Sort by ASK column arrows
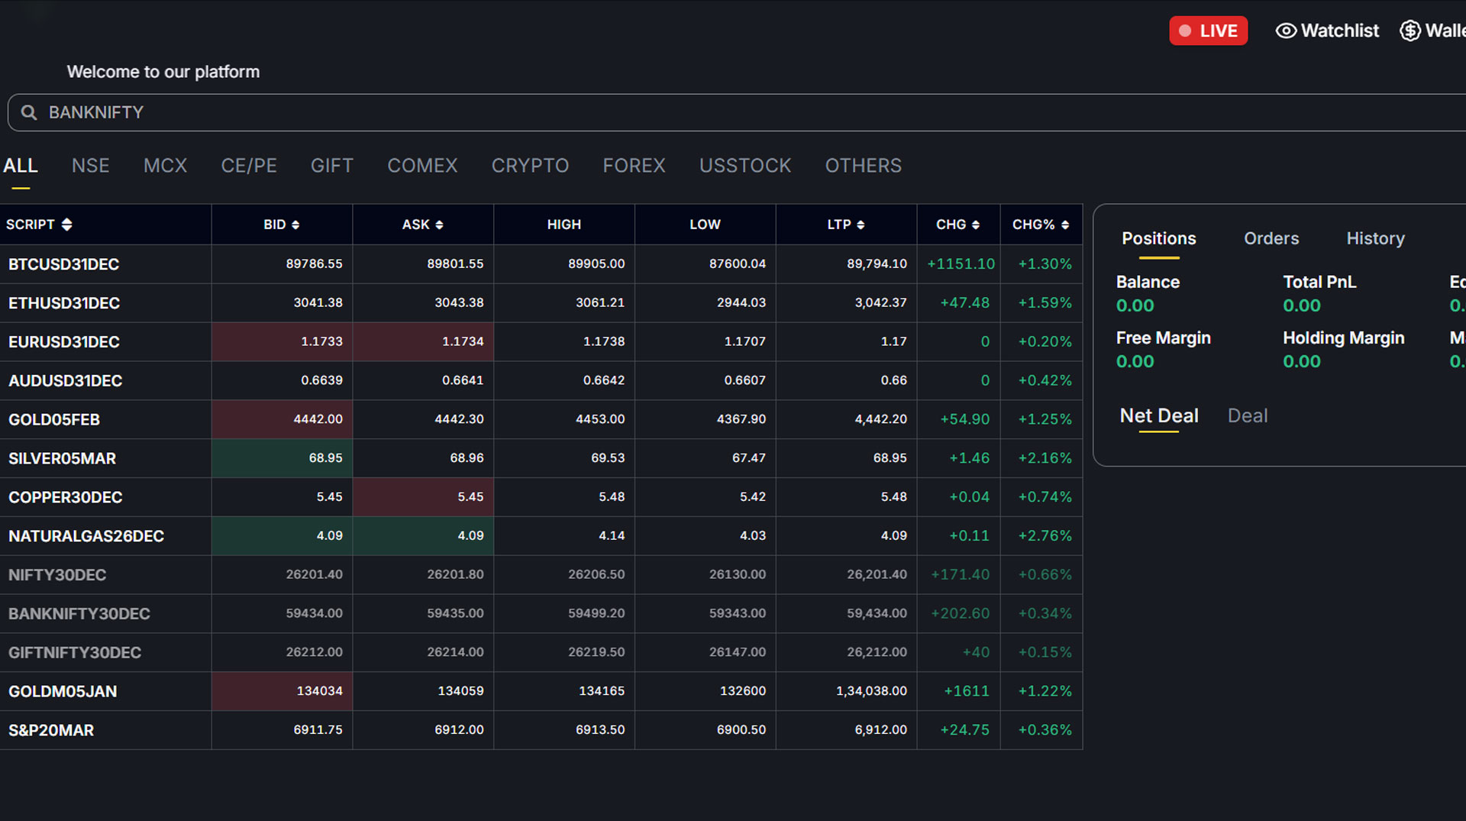The image size is (1466, 821). [439, 225]
